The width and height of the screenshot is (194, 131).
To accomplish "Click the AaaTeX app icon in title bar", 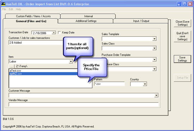I will [3, 4].
